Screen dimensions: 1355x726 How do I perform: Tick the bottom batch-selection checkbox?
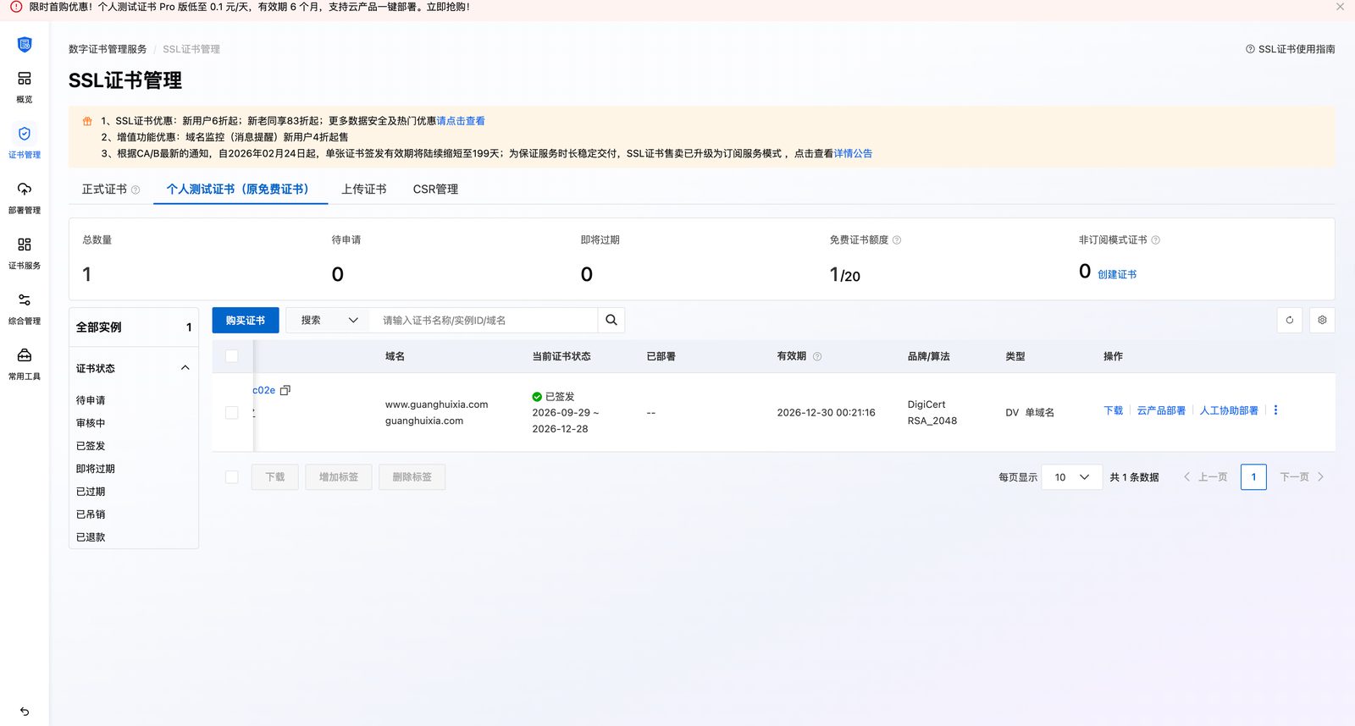coord(231,477)
